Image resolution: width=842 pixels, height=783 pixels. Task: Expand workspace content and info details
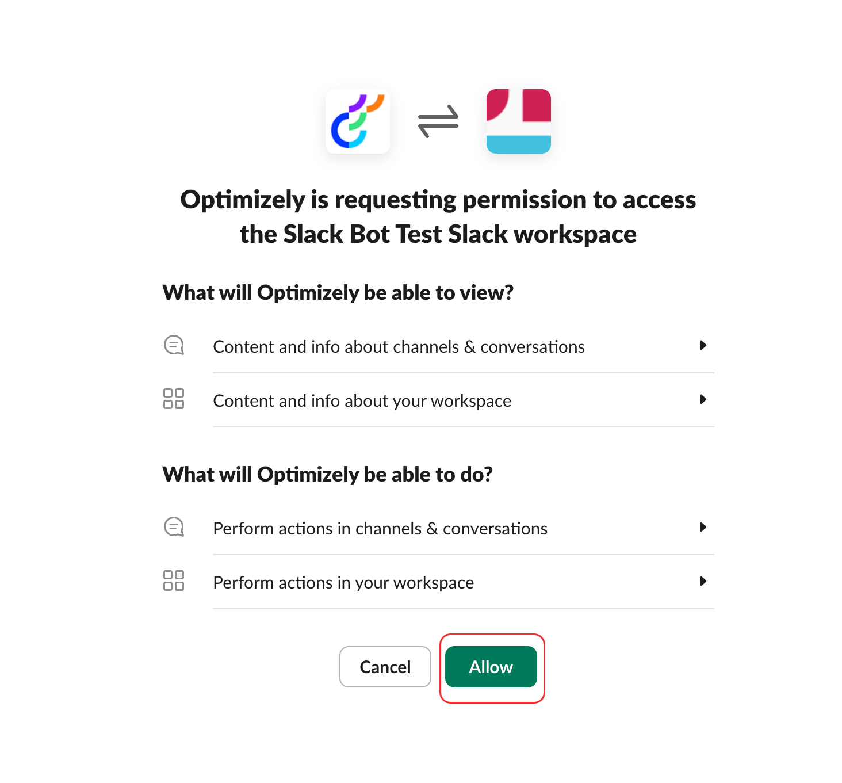coord(703,399)
